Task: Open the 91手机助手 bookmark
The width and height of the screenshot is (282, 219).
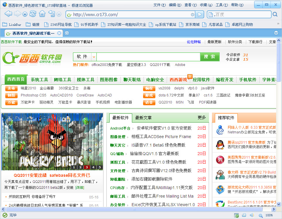Action: tap(86, 24)
